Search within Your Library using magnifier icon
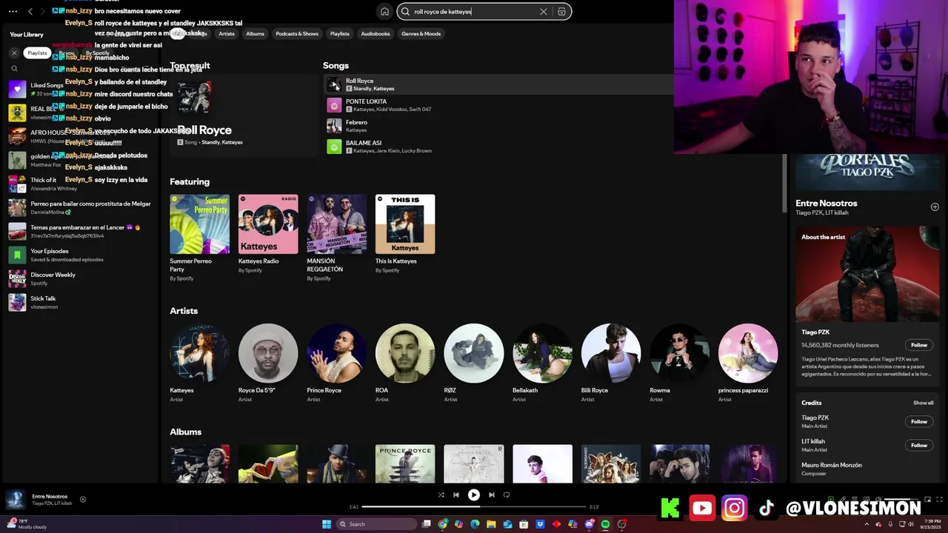948x533 pixels. coord(14,69)
